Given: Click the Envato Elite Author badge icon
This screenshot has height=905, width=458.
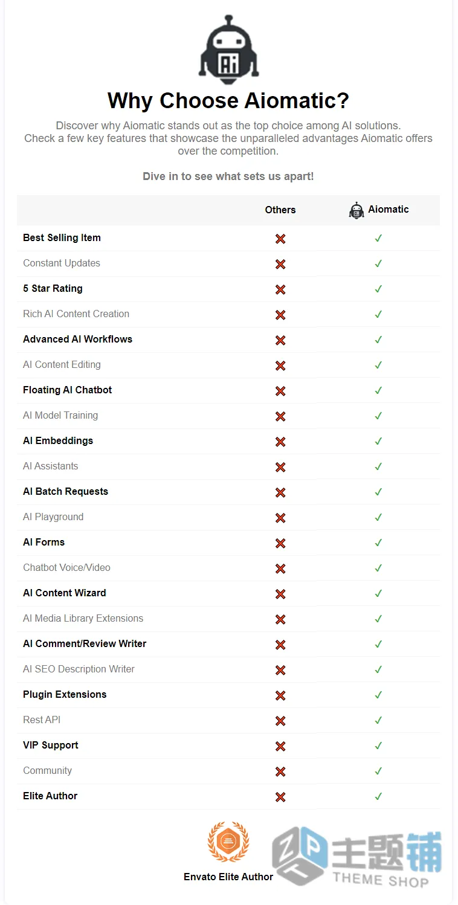Looking at the screenshot, I should (228, 842).
